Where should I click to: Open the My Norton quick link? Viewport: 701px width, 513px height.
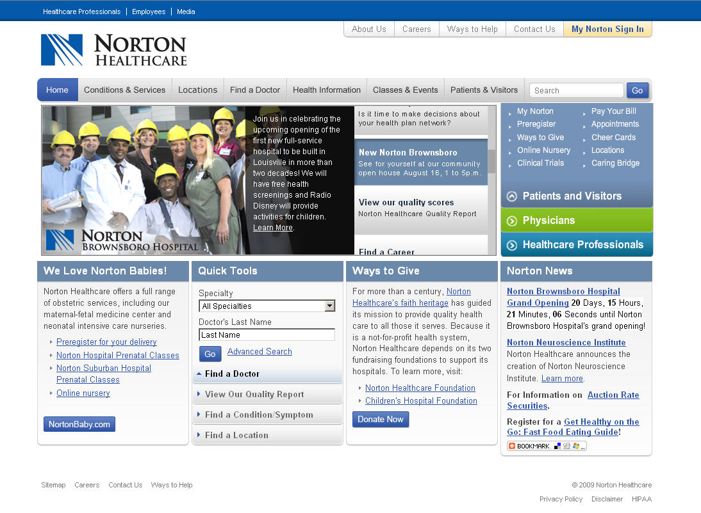point(535,111)
